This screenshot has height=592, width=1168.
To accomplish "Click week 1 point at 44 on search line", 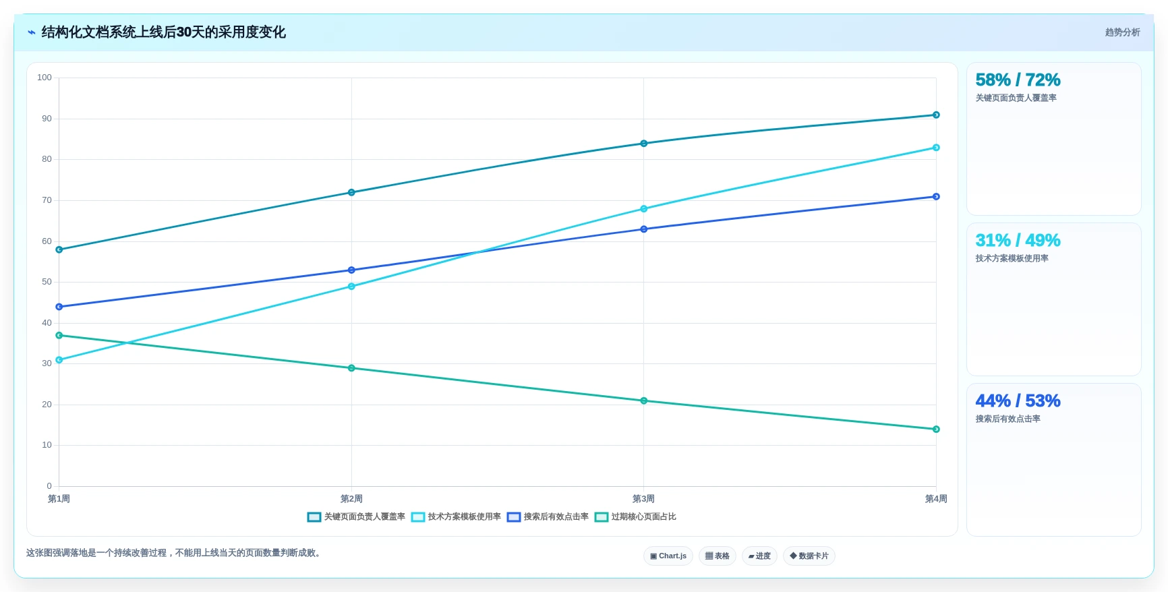I will pos(59,307).
